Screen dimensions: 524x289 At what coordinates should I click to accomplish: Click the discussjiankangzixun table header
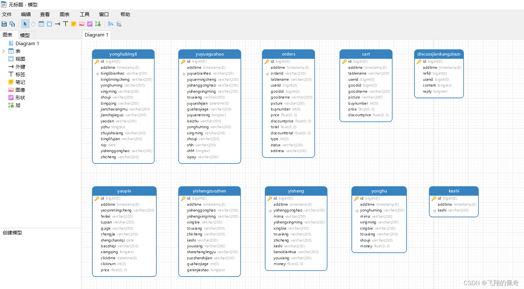click(439, 54)
